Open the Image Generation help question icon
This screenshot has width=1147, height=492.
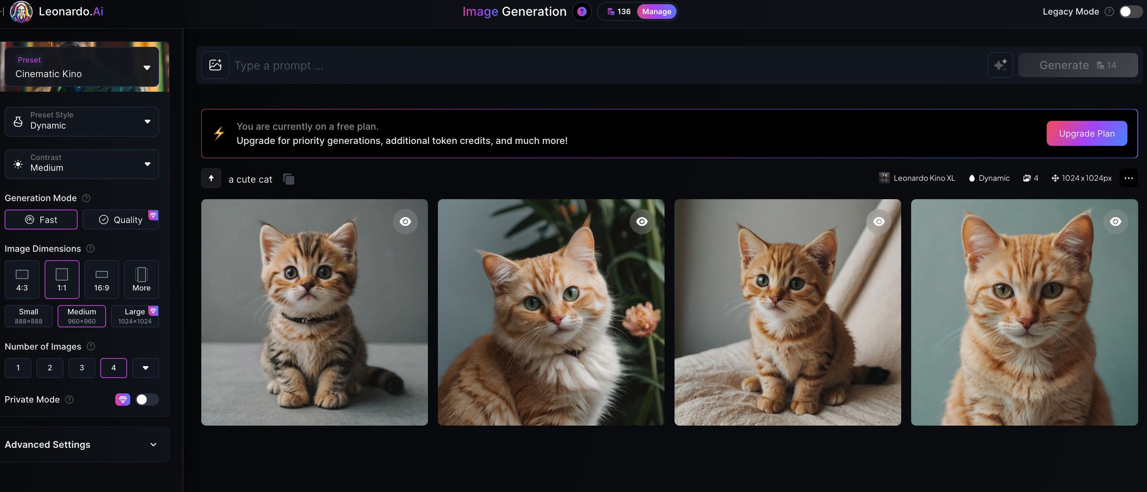pos(582,12)
